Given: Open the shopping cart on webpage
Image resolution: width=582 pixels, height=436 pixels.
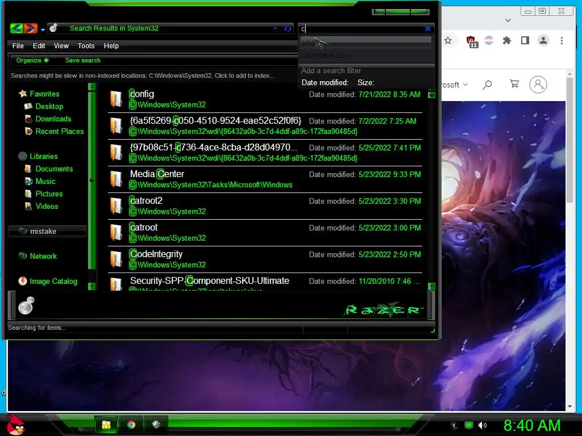Looking at the screenshot, I should 514,84.
